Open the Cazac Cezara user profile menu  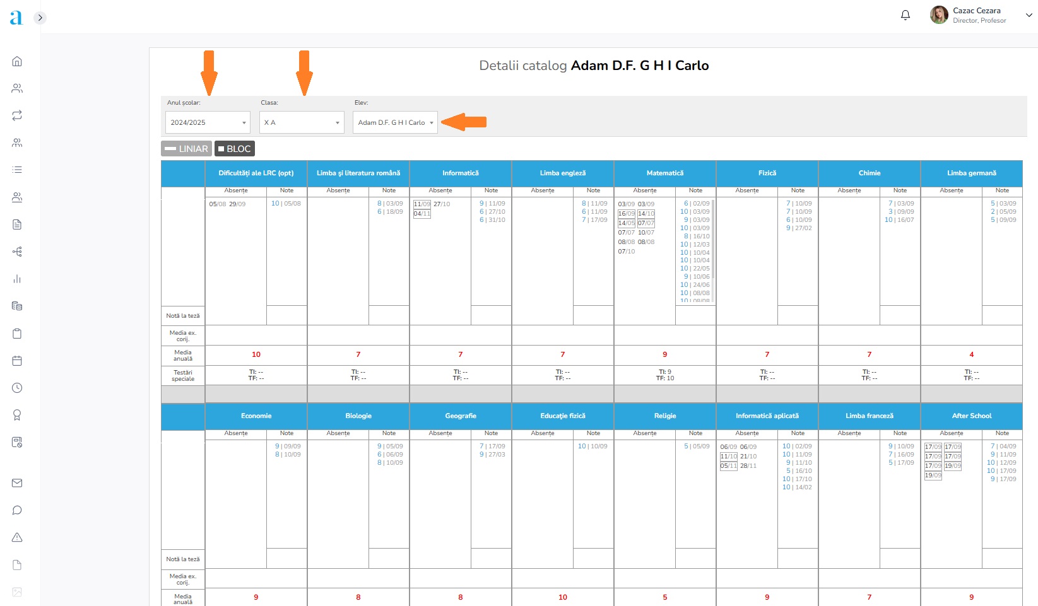(981, 15)
